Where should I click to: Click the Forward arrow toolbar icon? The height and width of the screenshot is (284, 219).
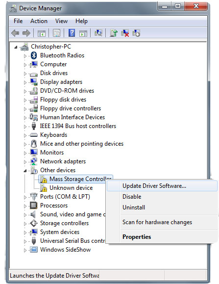pyautogui.click(x=26, y=33)
